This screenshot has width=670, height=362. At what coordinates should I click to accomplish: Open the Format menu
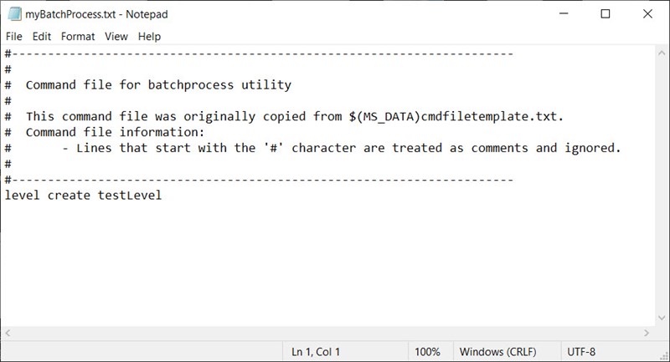pyautogui.click(x=78, y=37)
